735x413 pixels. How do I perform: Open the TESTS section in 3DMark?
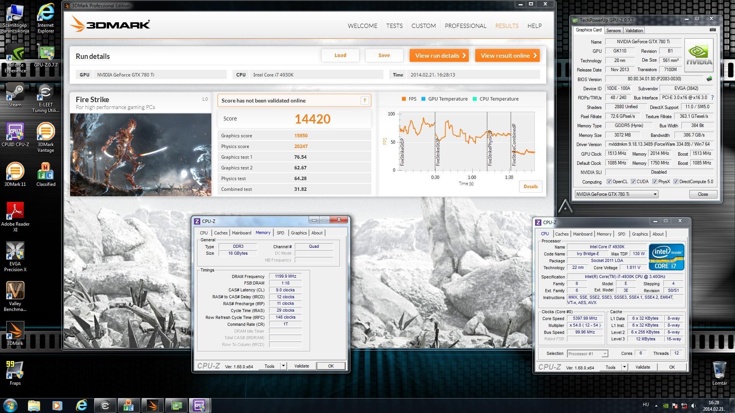(394, 26)
